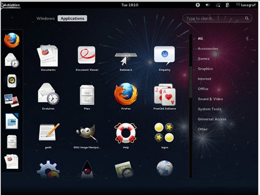Launch the LibreOffice document icon in the dash

click(12, 121)
